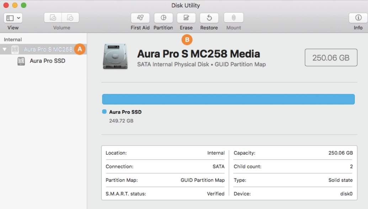Image resolution: width=368 pixels, height=209 pixels.
Task: Open the View sidebar dropdown
Action: click(x=13, y=18)
